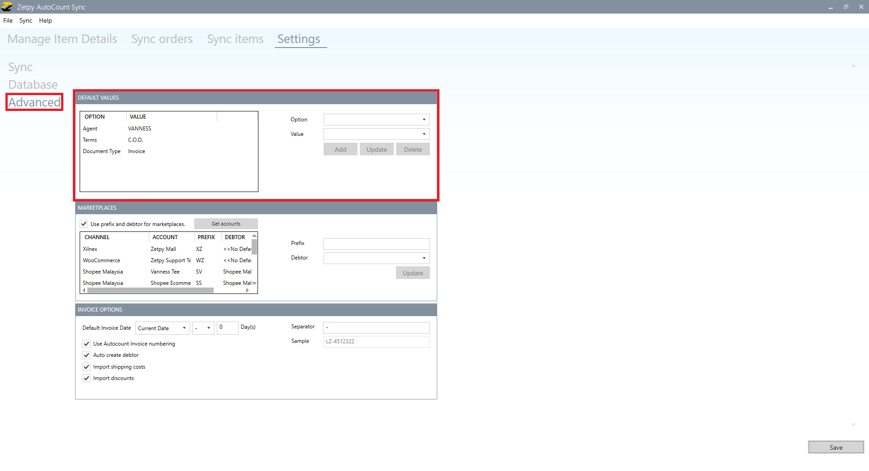869x471 pixels.
Task: Click the left scroll arrow of marketplaces list
Action: coord(84,290)
